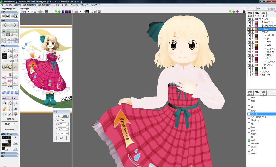
Task: Toggle X axis edit option
Action: coord(3,137)
